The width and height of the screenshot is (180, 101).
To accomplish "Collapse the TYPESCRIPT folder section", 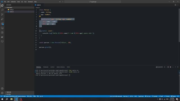I will 19,8.
